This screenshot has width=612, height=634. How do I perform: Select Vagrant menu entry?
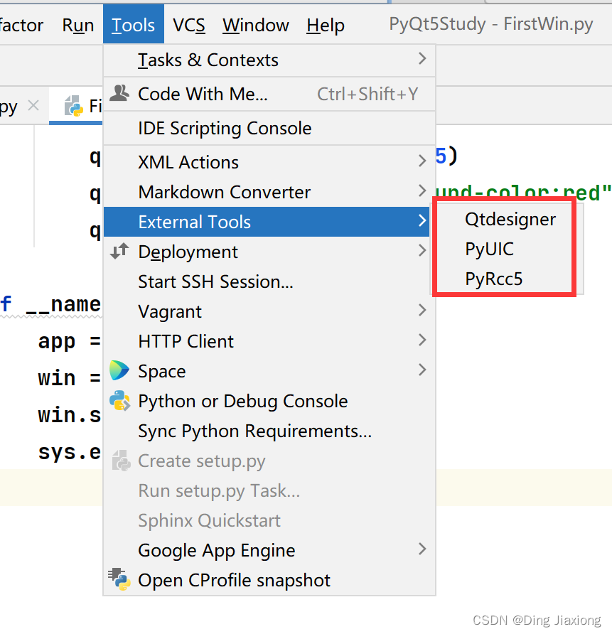[269, 311]
